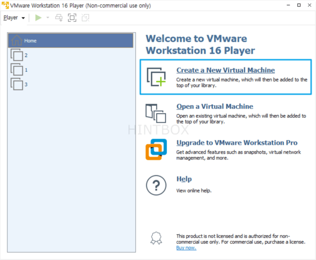Open the Help link
The width and height of the screenshot is (316, 260).
pyautogui.click(x=184, y=179)
